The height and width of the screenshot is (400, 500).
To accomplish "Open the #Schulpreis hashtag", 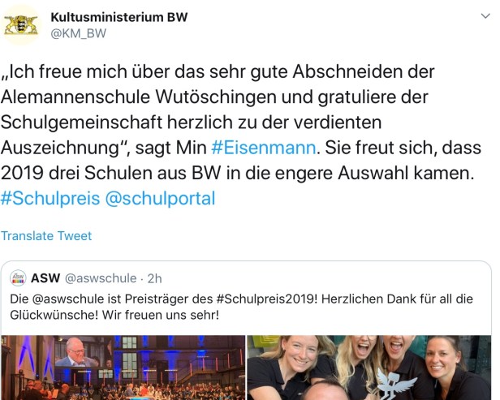I will [50, 198].
